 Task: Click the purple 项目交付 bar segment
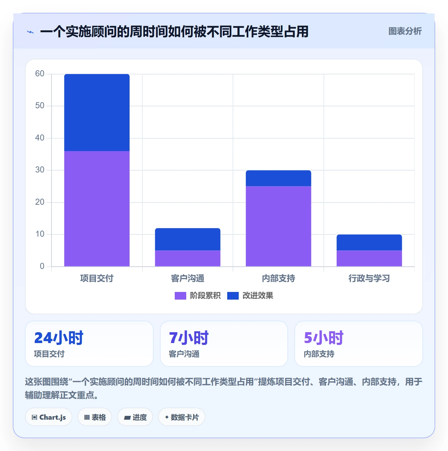[x=97, y=209]
